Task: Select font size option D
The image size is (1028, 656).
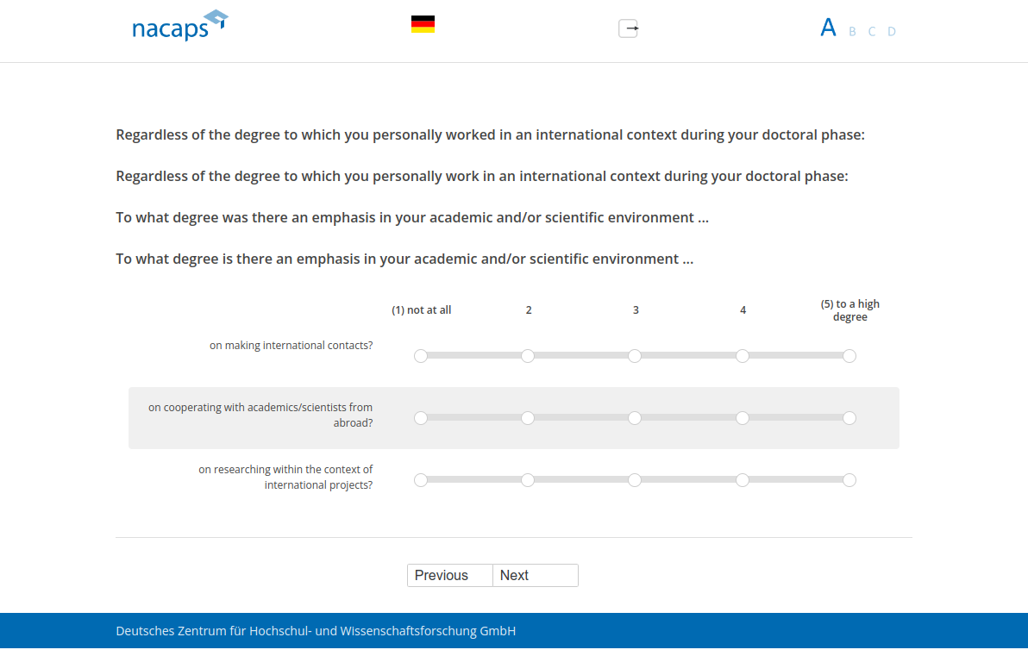Action: coord(892,32)
